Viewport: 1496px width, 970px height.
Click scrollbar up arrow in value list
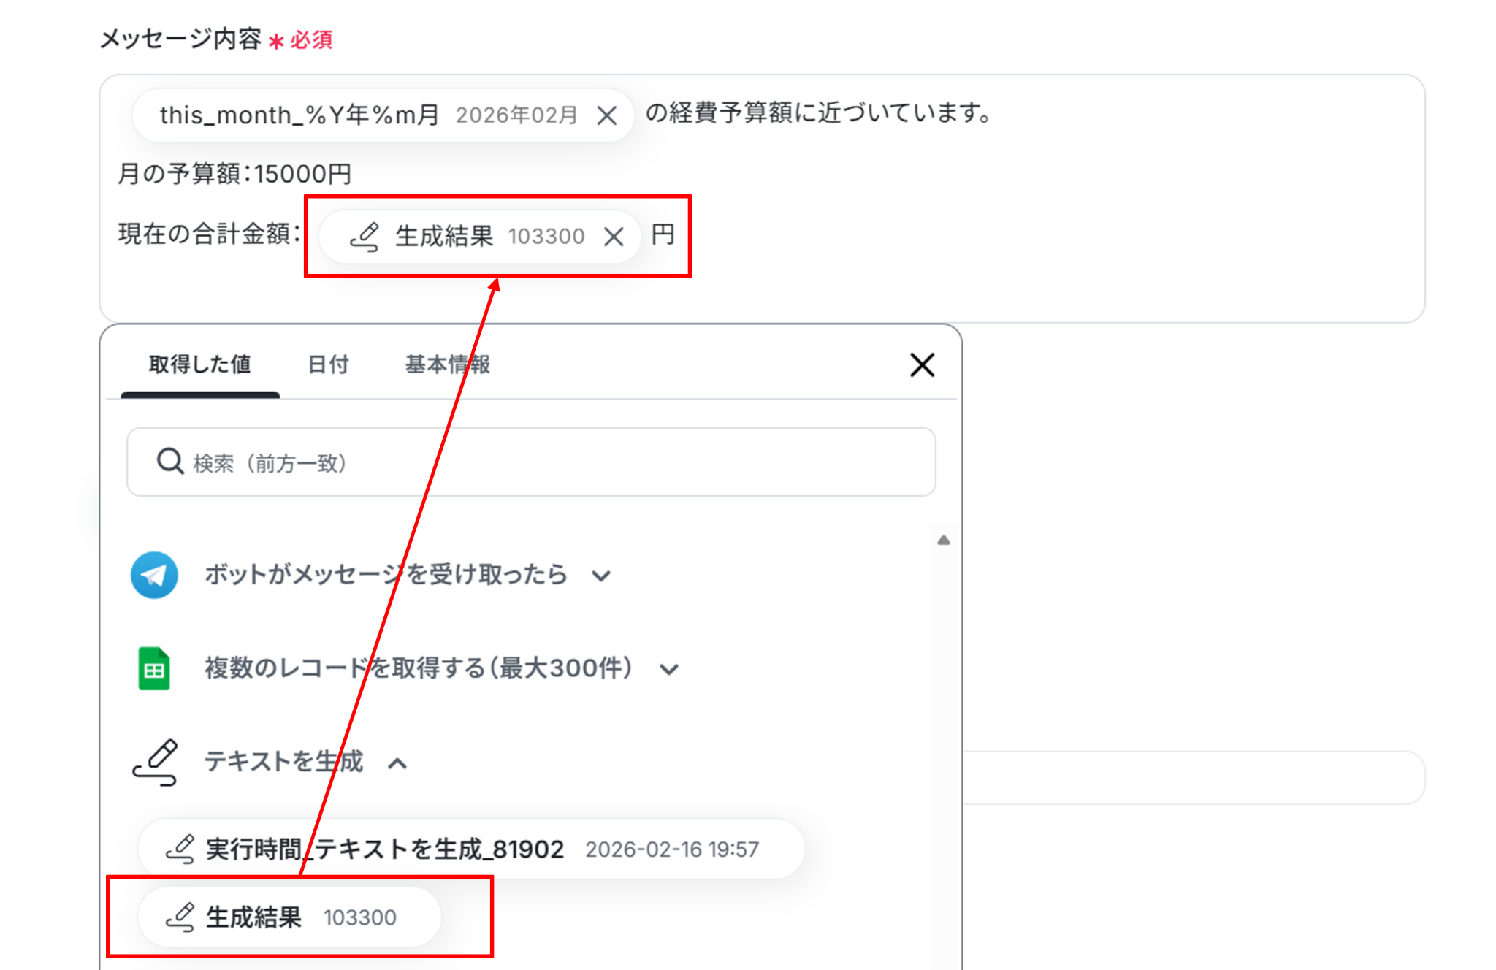[944, 541]
